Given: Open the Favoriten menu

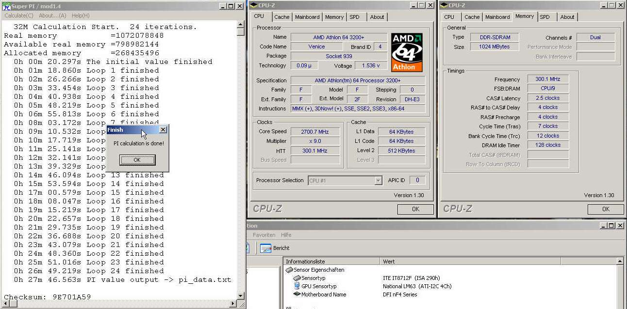Looking at the screenshot, I should (264, 235).
